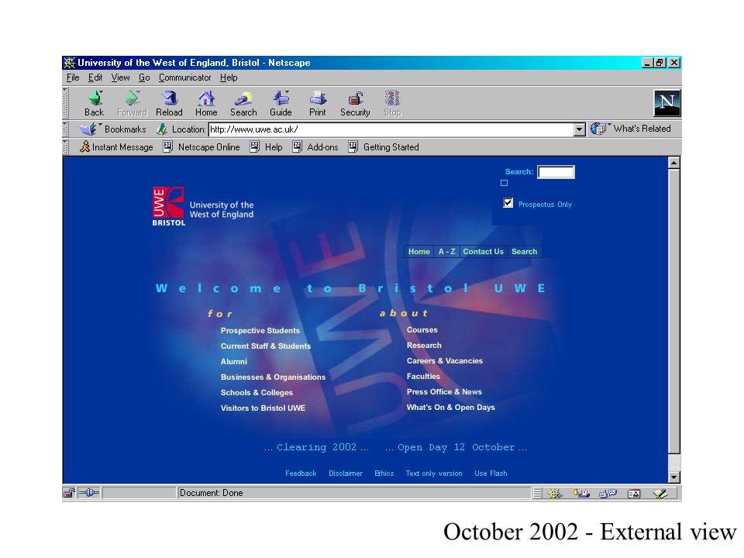Click the scrollbar down arrow
The image size is (744, 558).
tap(673, 477)
